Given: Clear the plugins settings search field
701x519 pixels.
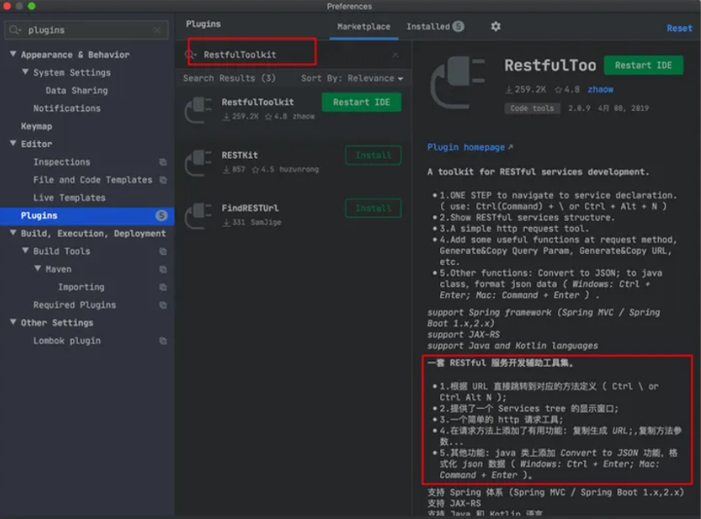Looking at the screenshot, I should click(x=157, y=30).
